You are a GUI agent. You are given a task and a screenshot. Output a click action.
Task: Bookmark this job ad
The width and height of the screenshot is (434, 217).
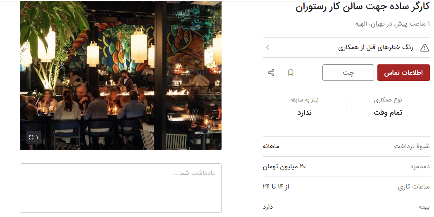pos(291,73)
